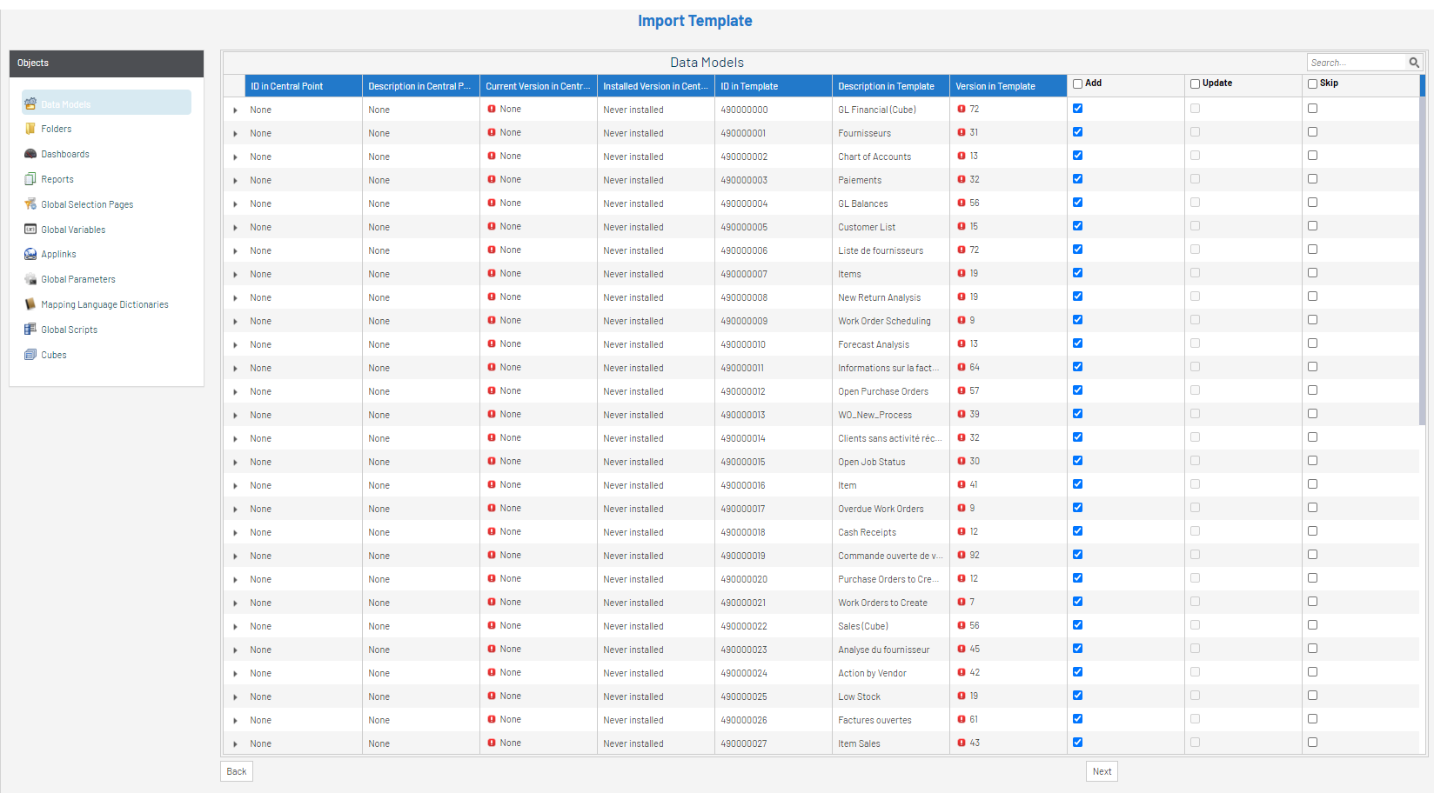The height and width of the screenshot is (793, 1434).
Task: Click the Back button
Action: [x=236, y=771]
